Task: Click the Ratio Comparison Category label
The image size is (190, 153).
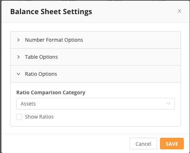Action: tap(51, 92)
